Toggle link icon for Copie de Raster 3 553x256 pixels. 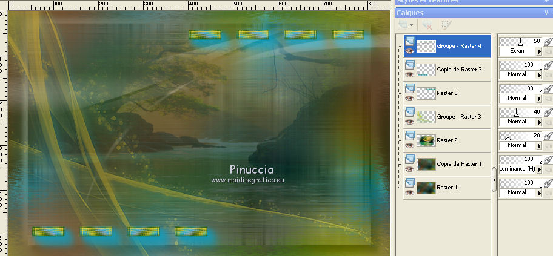pyautogui.click(x=548, y=66)
